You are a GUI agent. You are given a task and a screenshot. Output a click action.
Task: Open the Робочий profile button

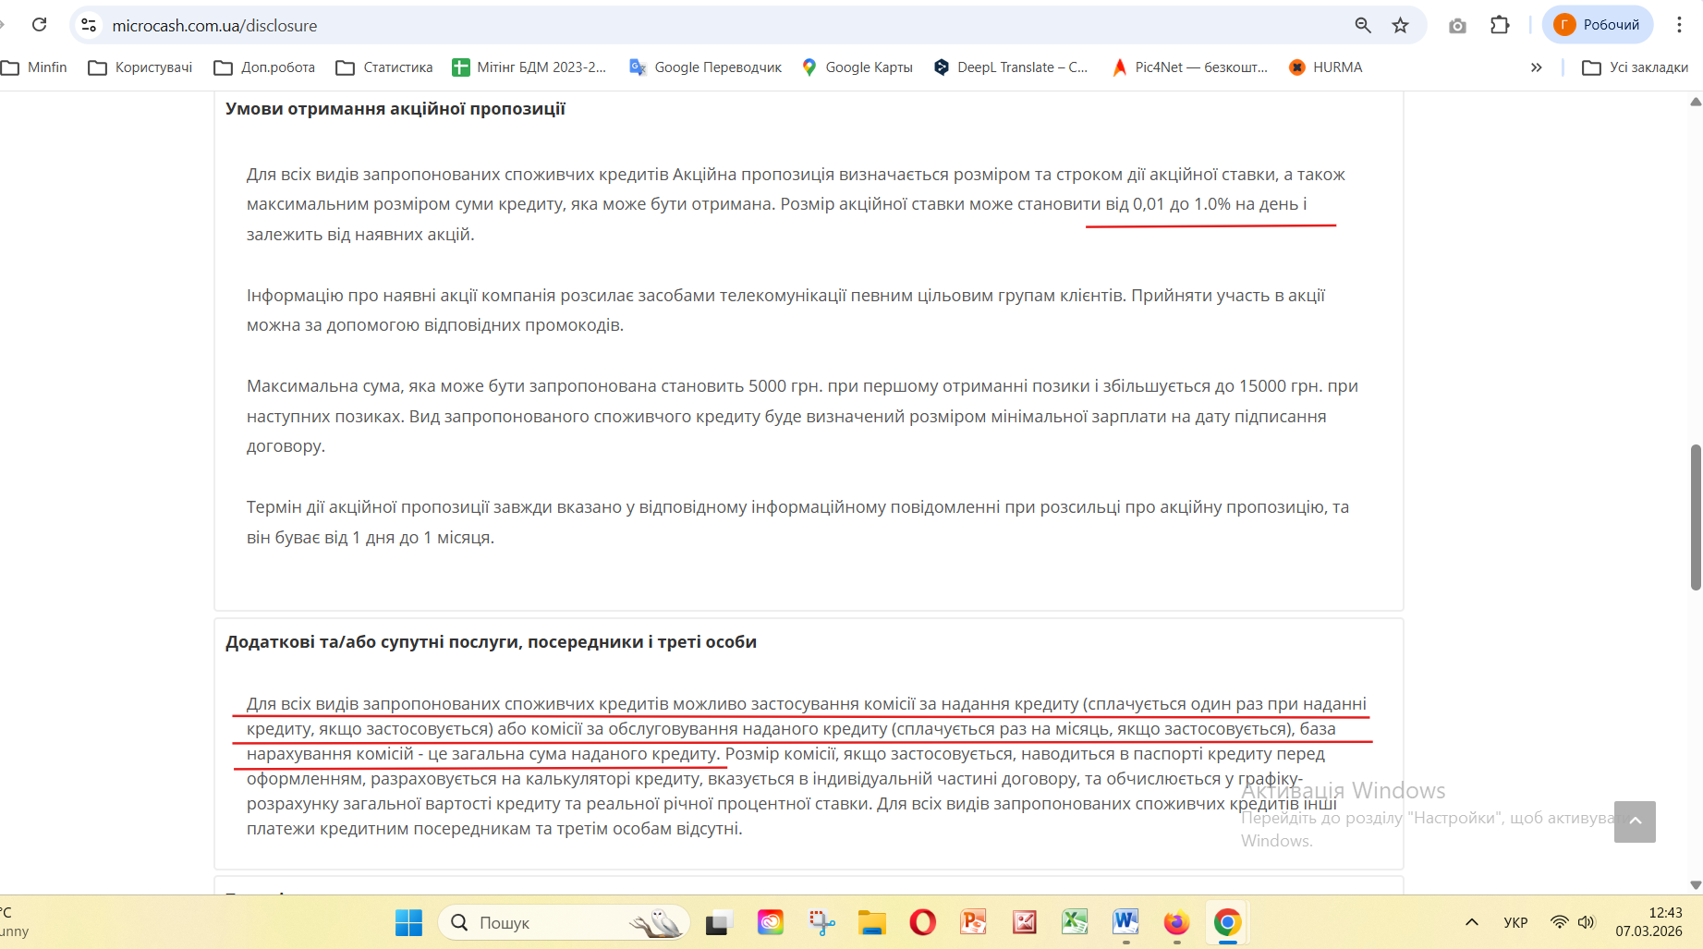click(x=1597, y=25)
